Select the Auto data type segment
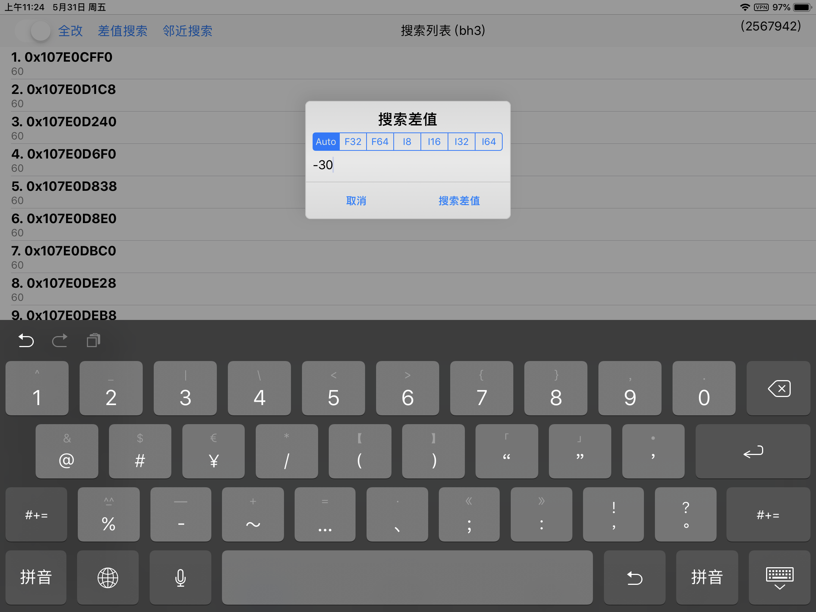Screen dimensions: 816x612 coord(326,142)
